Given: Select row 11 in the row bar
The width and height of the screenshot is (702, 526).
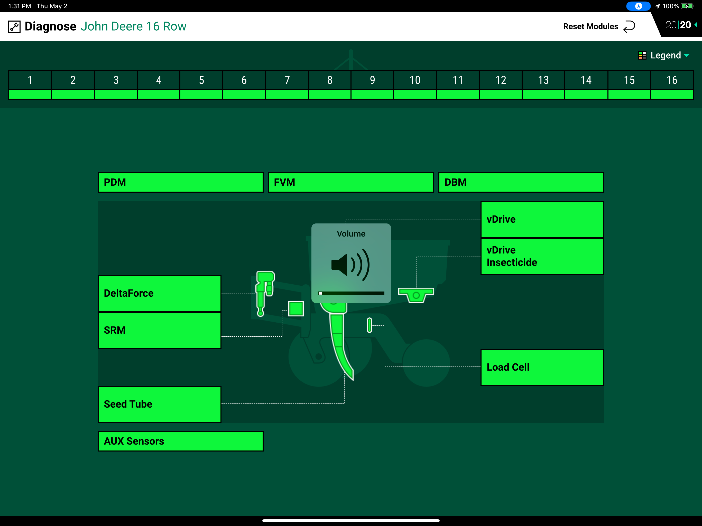Looking at the screenshot, I should coord(458,85).
